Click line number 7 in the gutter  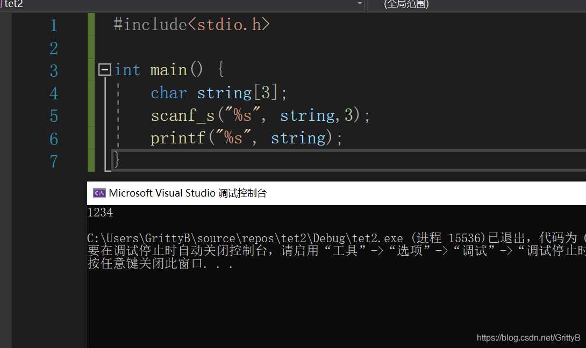click(x=54, y=162)
